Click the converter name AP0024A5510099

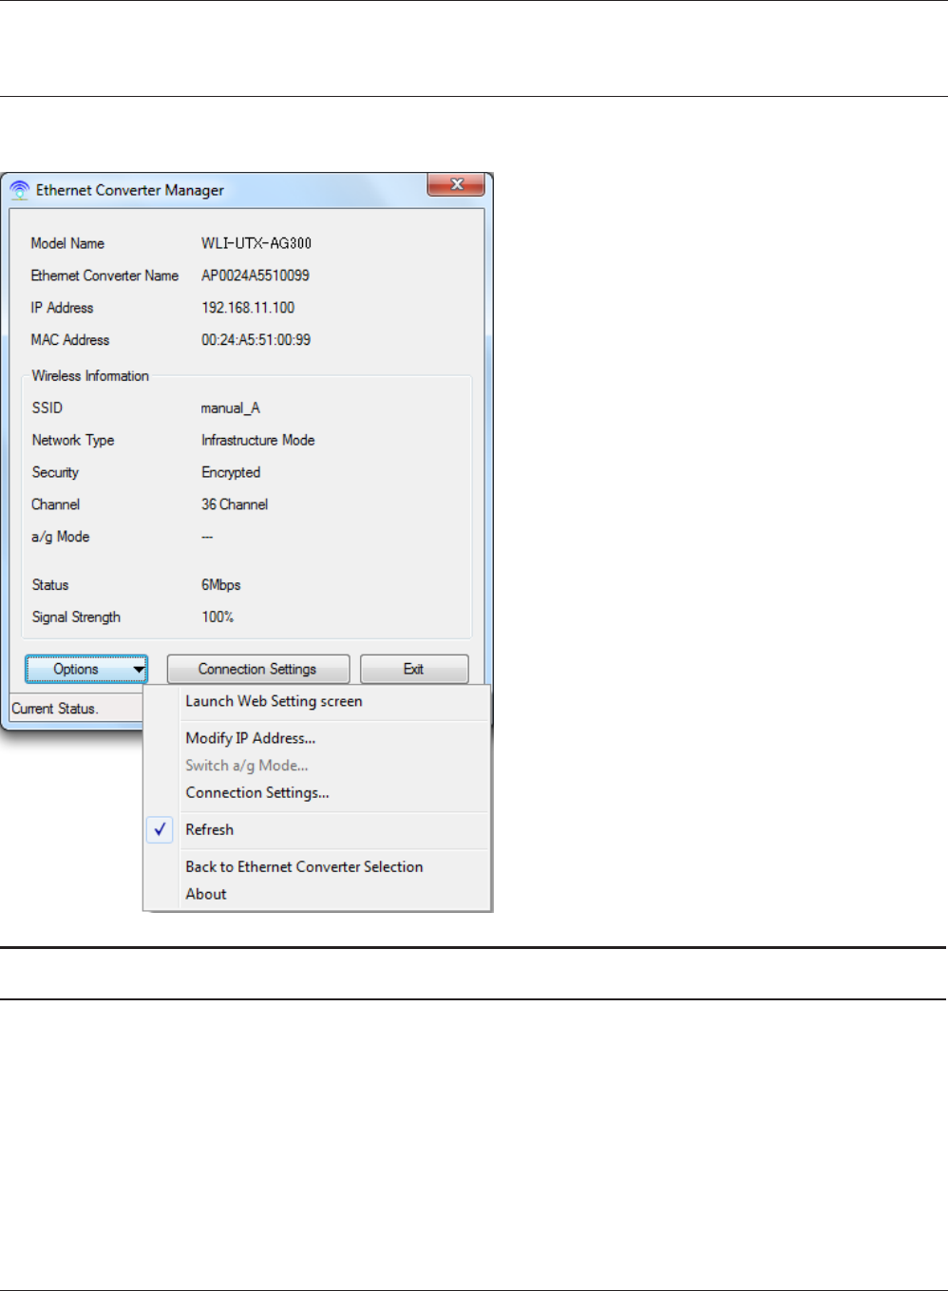click(256, 275)
